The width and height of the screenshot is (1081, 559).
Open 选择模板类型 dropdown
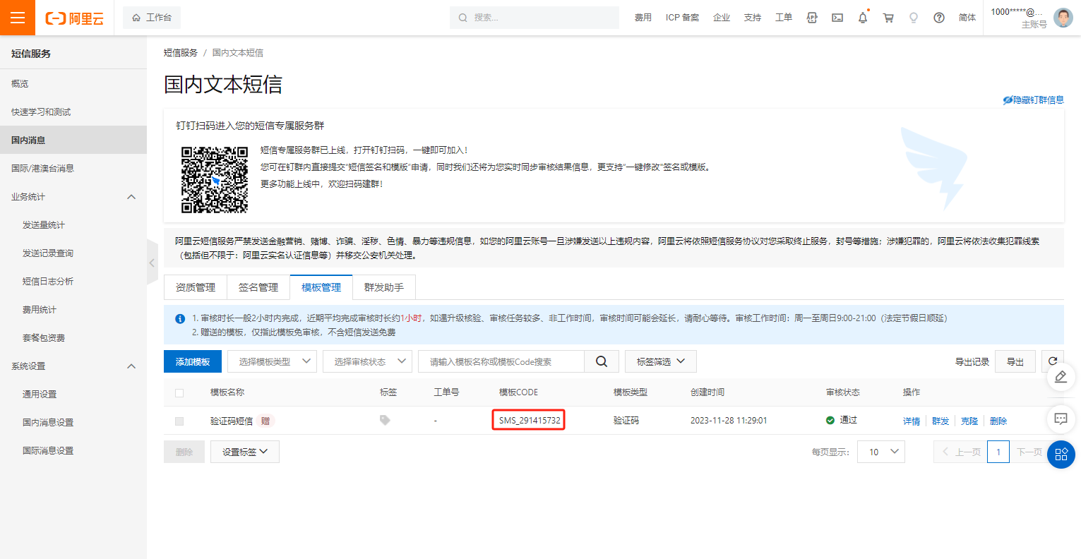coord(272,361)
